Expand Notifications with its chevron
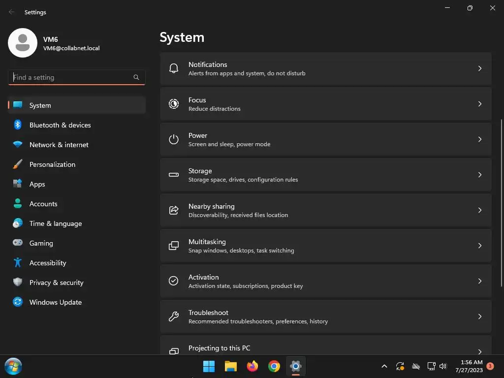The width and height of the screenshot is (504, 378). pyautogui.click(x=479, y=68)
